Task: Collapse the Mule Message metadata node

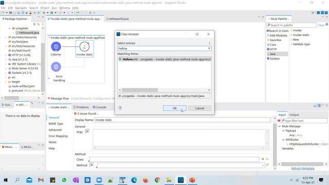Action: click(280, 126)
